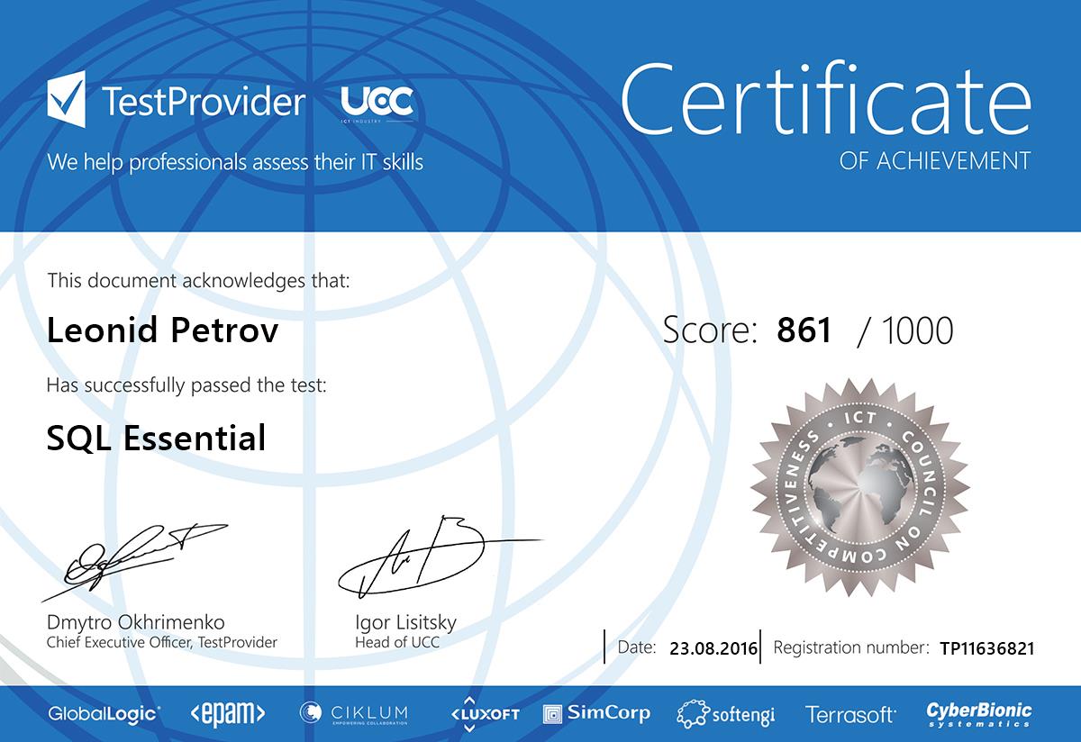The image size is (1081, 742).
Task: Click the EPAM sponsor logo
Action: point(228,713)
